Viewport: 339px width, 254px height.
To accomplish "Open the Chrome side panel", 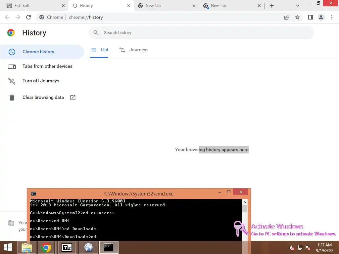I will tap(311, 17).
